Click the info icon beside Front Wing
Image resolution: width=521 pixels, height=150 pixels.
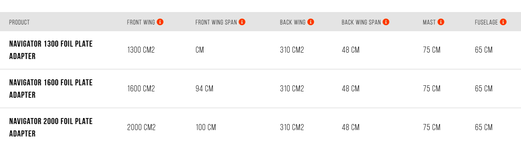(160, 22)
